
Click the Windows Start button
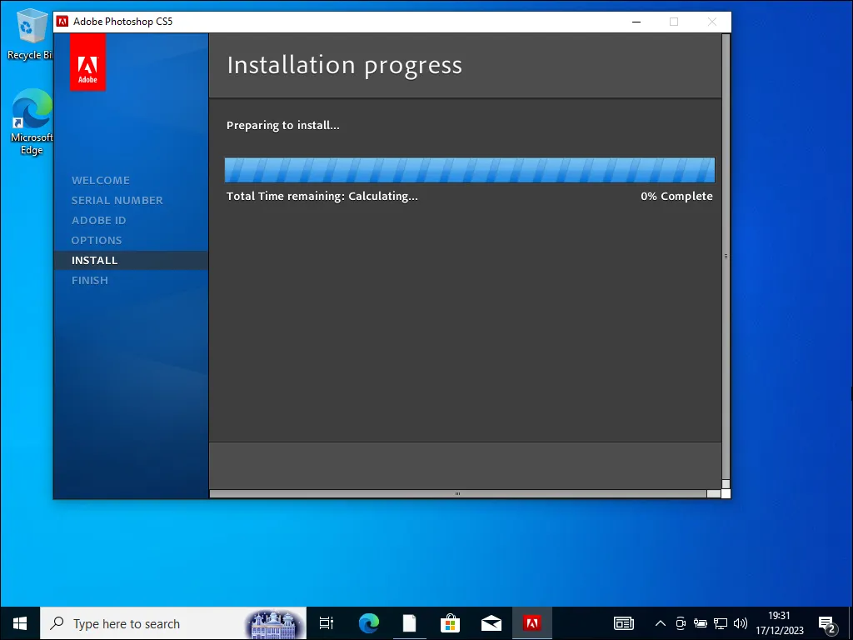point(20,623)
